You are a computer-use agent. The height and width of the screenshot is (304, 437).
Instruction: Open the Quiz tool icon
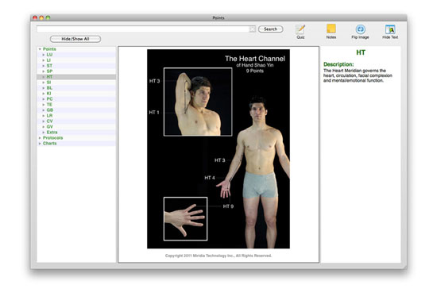tap(300, 29)
